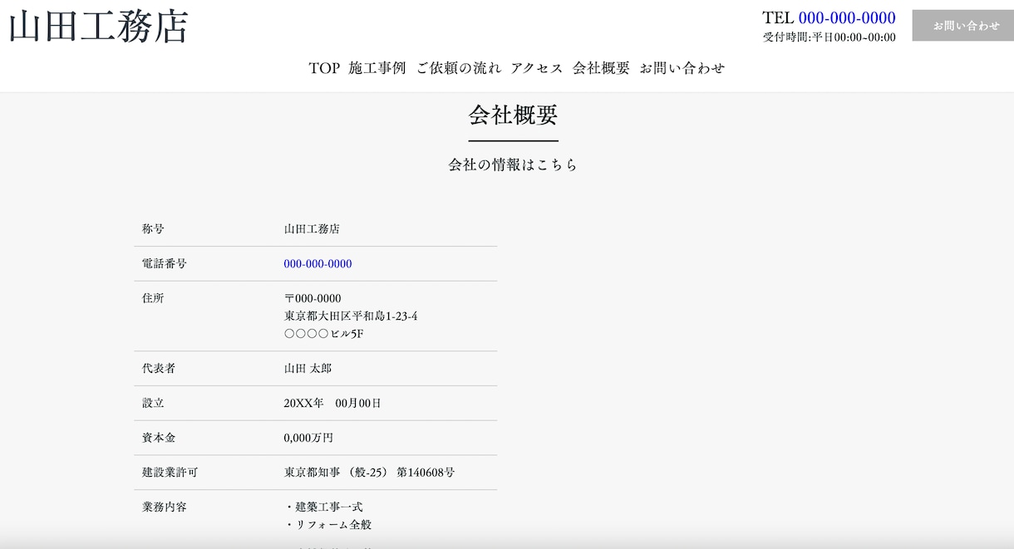Click the 山田工務店 site logo
The height and width of the screenshot is (549, 1014).
99,26
